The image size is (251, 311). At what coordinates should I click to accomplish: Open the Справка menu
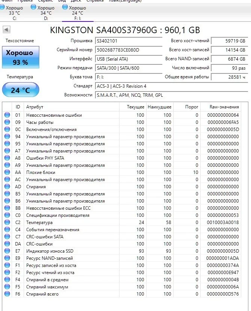click(x=95, y=1)
